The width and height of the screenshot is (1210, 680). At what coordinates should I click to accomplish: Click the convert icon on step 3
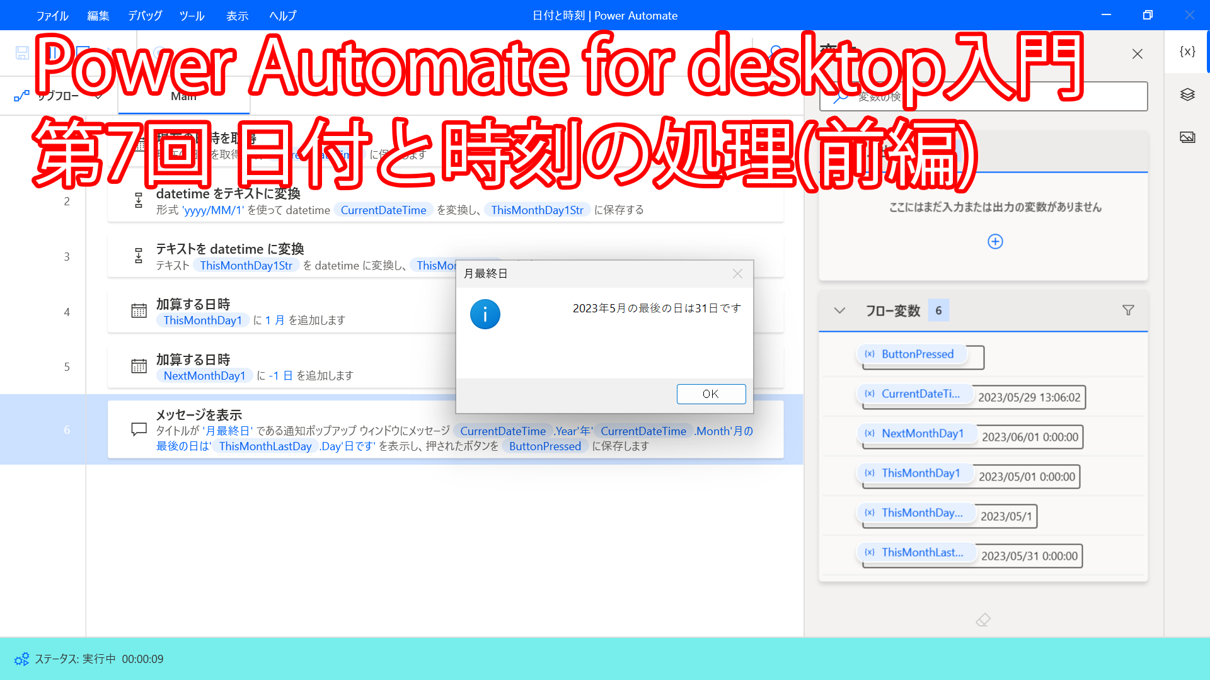coord(139,256)
